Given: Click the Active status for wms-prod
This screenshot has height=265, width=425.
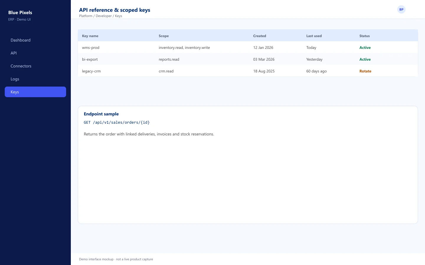Looking at the screenshot, I should point(365,47).
